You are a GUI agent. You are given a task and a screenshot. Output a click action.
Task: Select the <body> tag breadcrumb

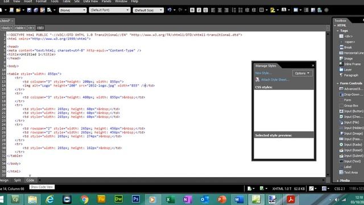pos(6,28)
